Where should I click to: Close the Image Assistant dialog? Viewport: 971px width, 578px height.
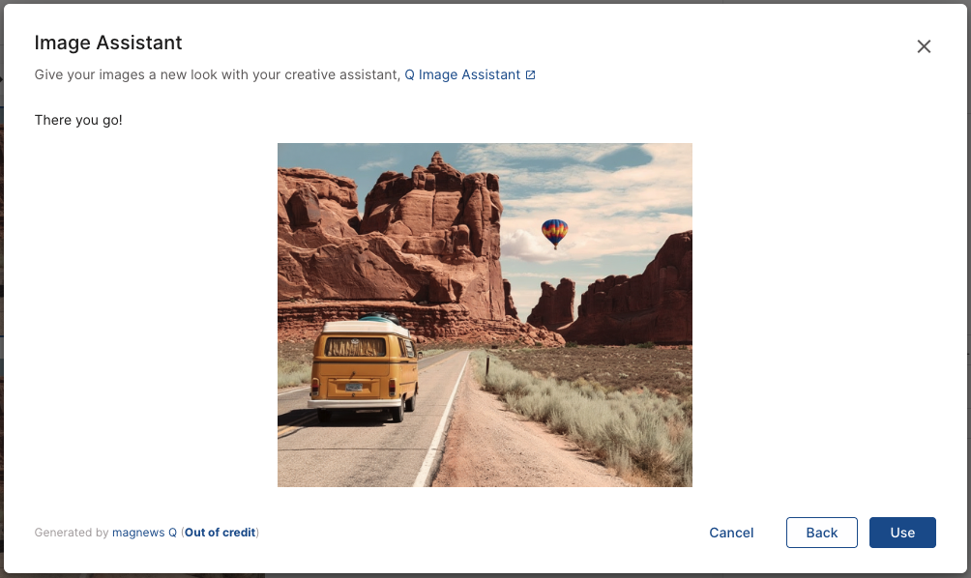tap(924, 46)
